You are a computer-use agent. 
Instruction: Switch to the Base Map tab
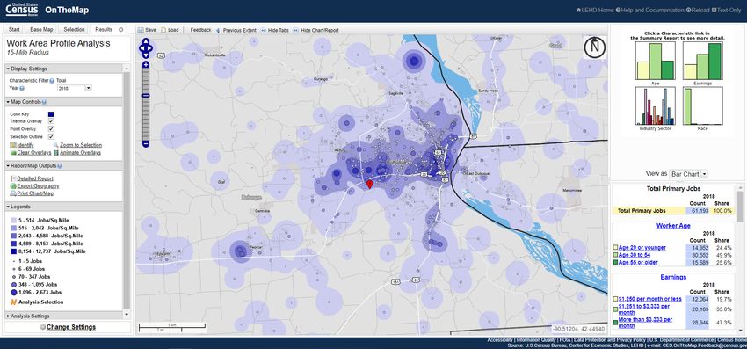[x=41, y=30]
